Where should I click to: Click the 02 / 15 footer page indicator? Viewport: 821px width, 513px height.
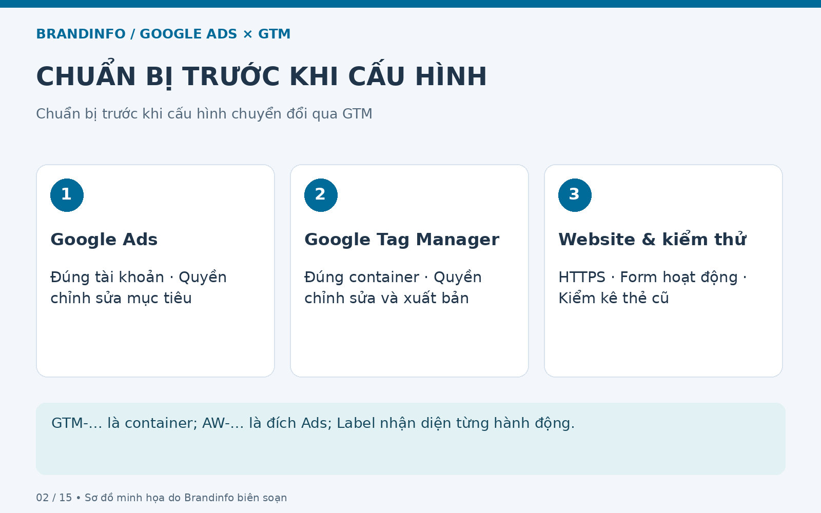[54, 498]
